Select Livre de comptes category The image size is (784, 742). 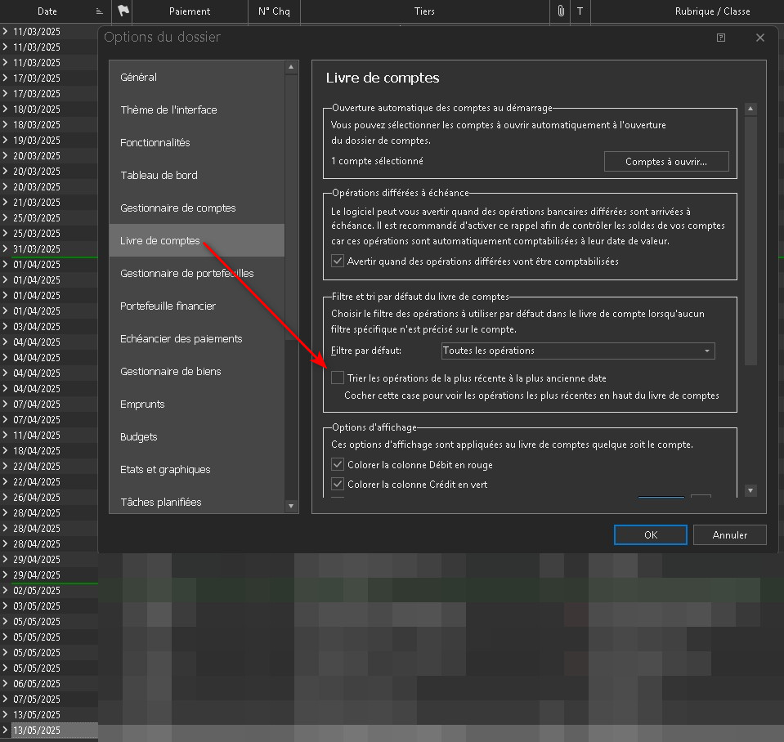coord(196,240)
